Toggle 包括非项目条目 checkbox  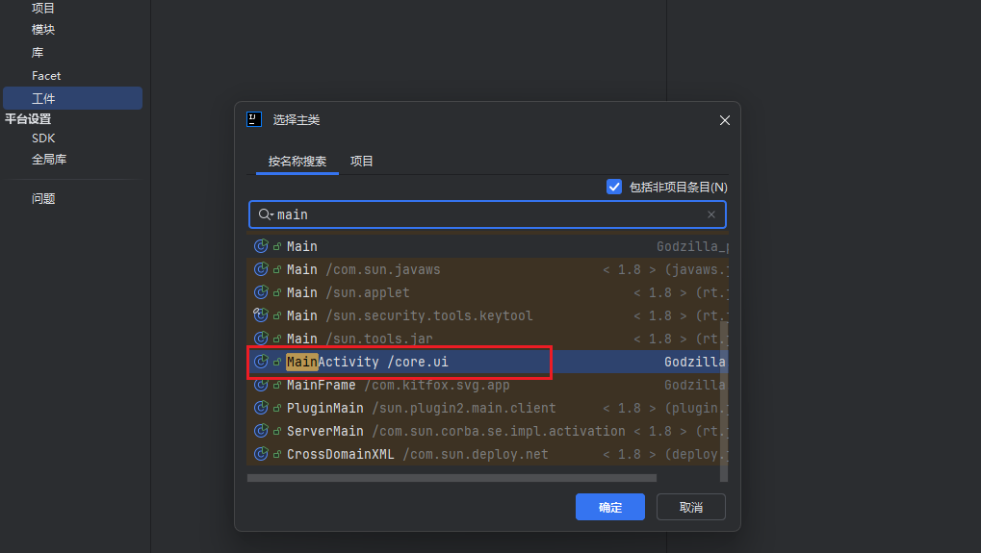[x=614, y=187]
